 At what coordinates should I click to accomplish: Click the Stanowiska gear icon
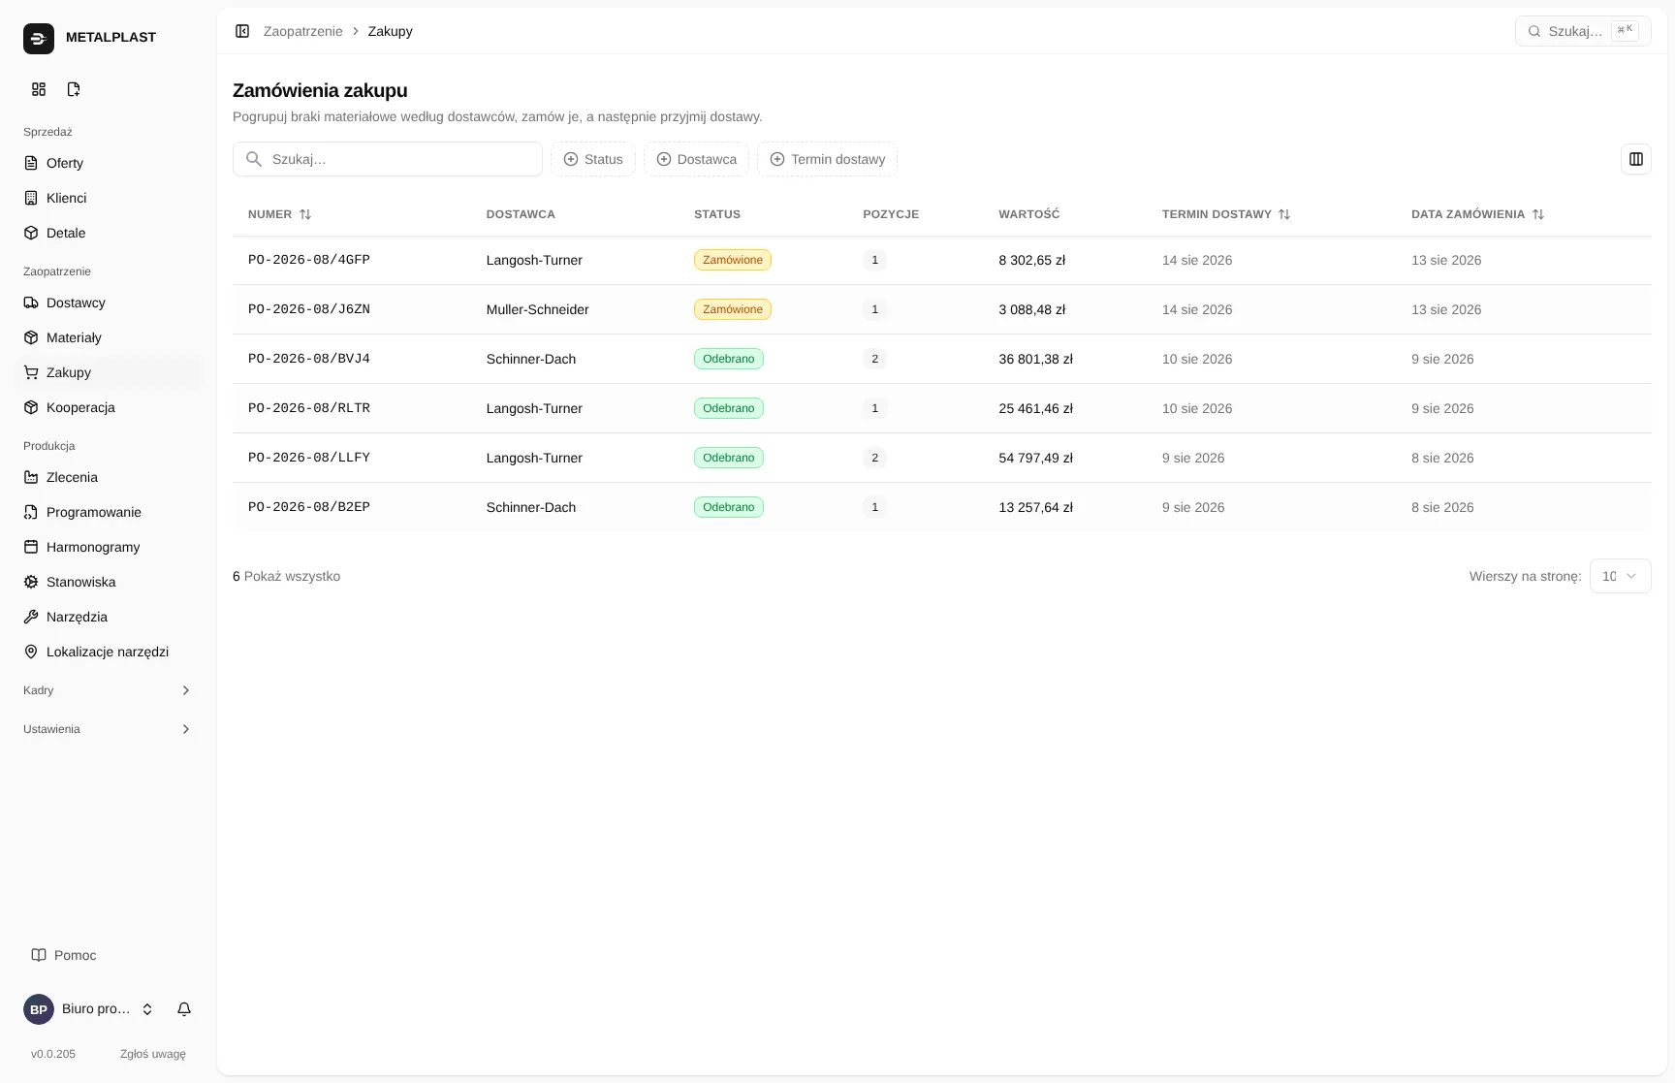(x=31, y=582)
